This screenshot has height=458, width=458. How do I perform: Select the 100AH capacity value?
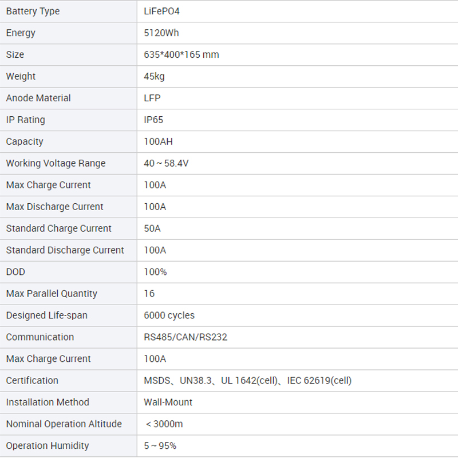pos(159,142)
